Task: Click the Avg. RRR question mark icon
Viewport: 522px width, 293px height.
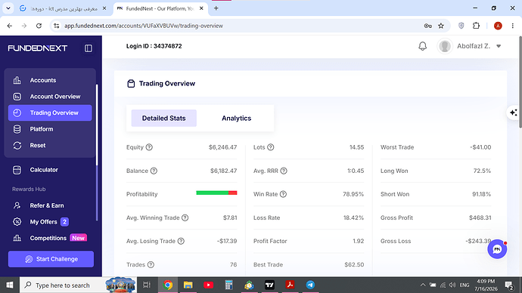Action: click(x=283, y=171)
